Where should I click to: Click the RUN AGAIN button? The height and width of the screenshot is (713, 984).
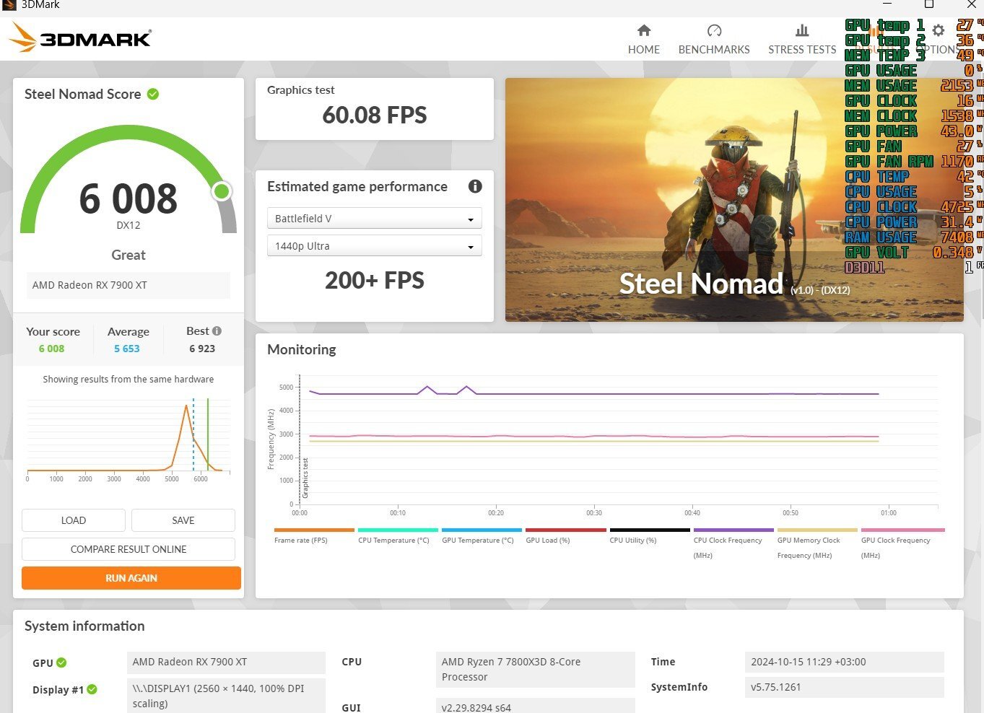click(131, 578)
